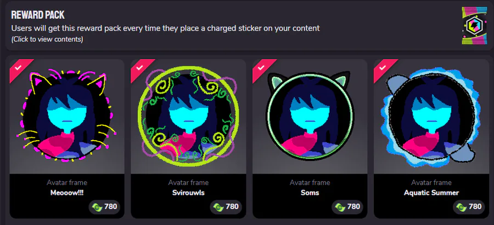Image resolution: width=494 pixels, height=225 pixels.
Task: Toggle the checkmark ribbon on Soms card
Action: tap(261, 68)
